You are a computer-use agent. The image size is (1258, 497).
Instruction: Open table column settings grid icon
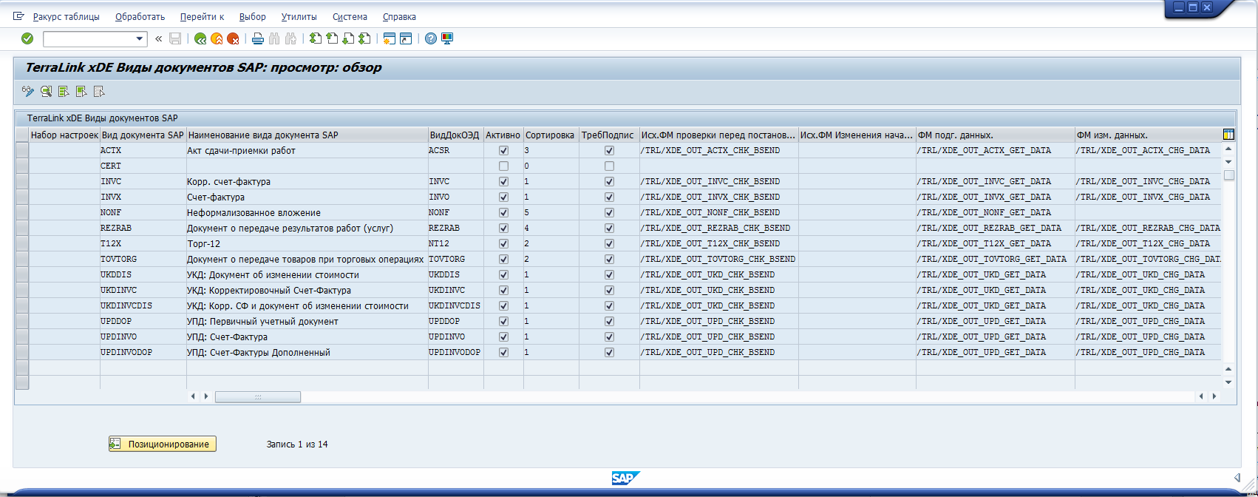[x=1228, y=135]
